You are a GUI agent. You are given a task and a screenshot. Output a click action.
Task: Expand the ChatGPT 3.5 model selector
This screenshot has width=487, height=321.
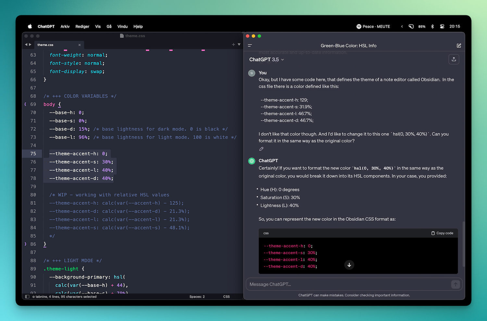(x=266, y=60)
